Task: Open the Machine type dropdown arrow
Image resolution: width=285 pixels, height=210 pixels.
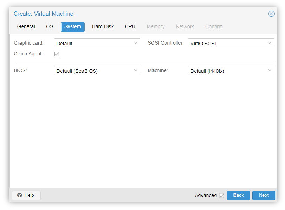Action: (x=270, y=71)
